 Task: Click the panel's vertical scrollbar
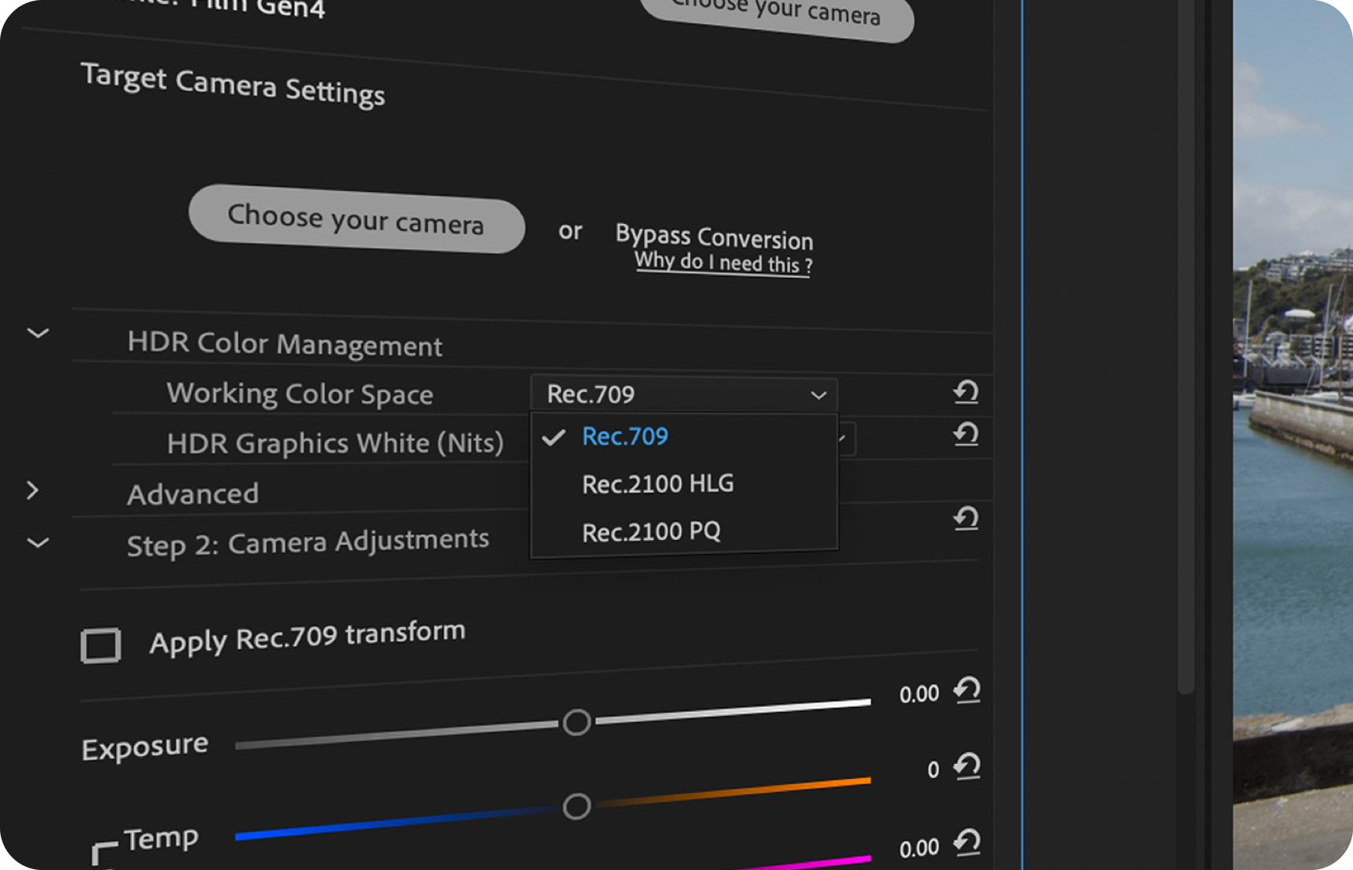tap(1186, 393)
